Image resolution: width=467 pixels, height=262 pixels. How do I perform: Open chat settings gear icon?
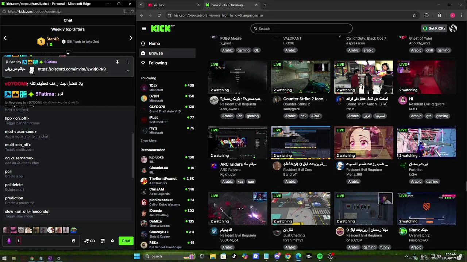pyautogui.click(x=112, y=241)
